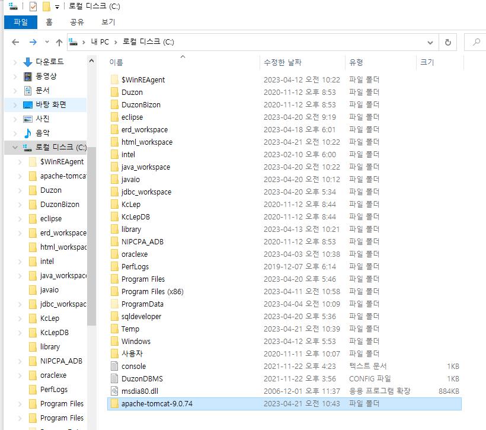486x430 pixels.
Task: Select 바탕 화면 in navigation pane
Action: (x=51, y=104)
